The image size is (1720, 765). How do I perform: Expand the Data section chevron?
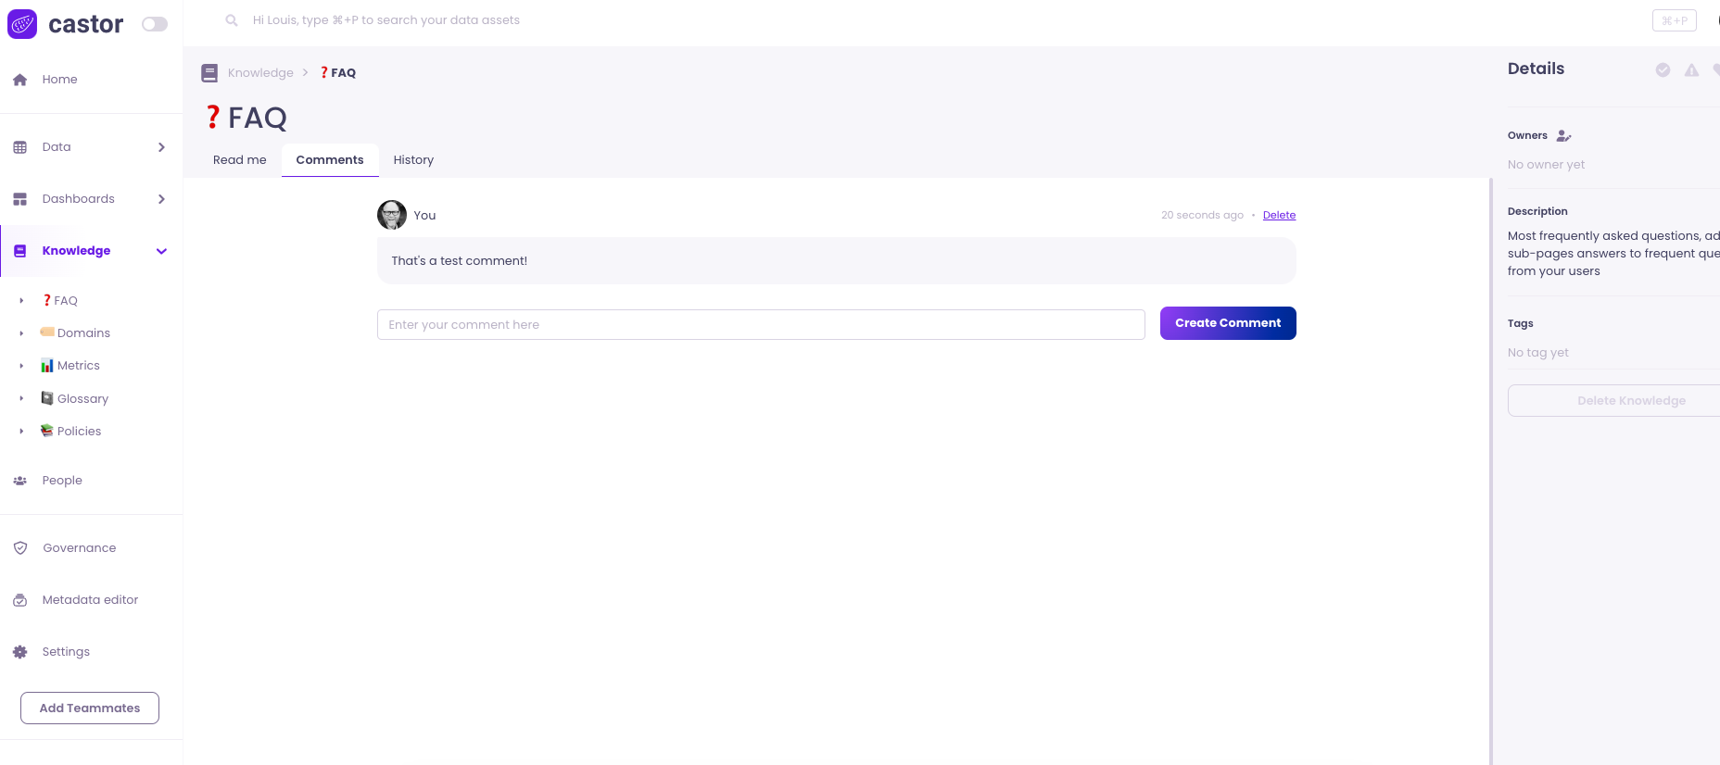161,147
